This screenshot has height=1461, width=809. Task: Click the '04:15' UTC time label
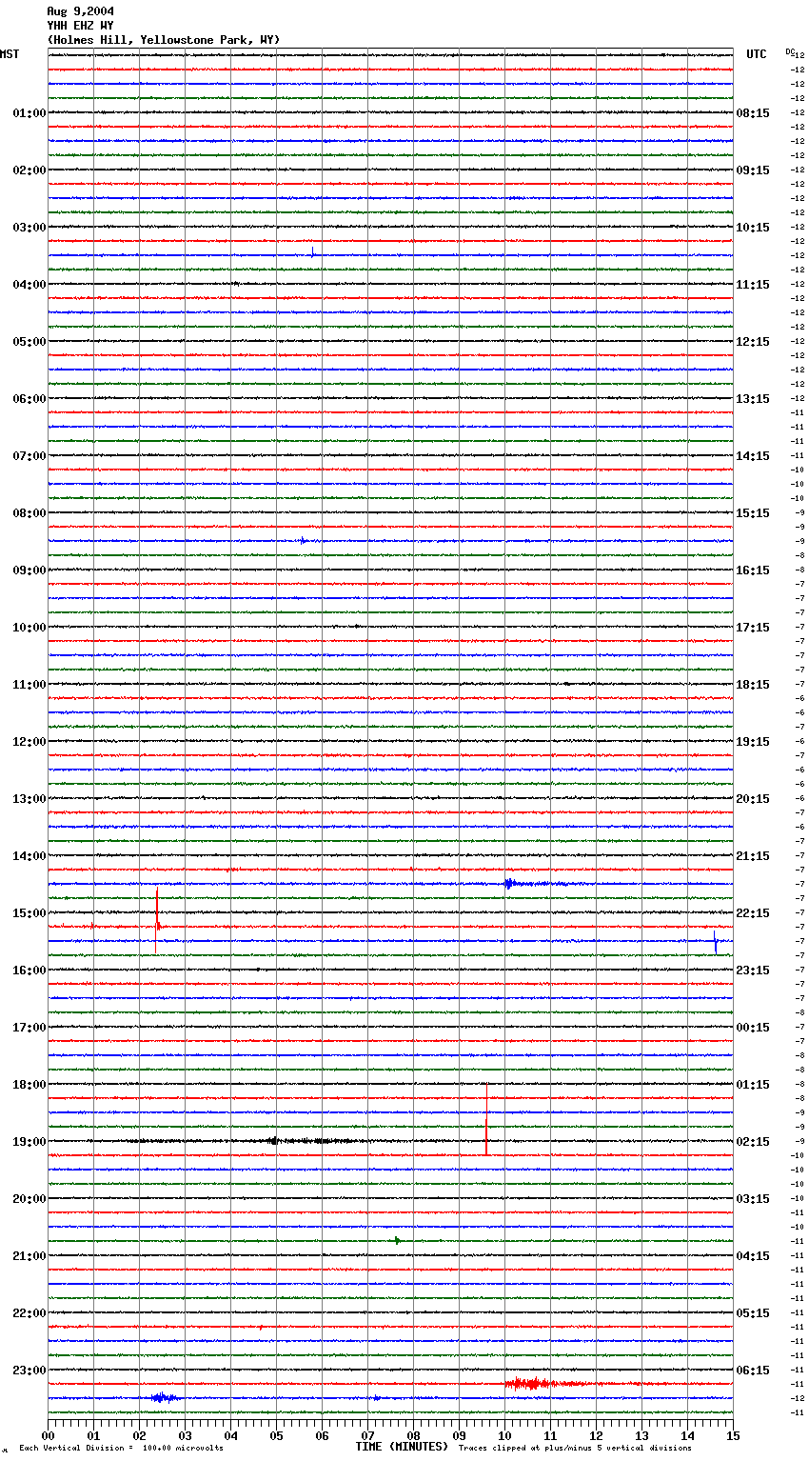click(x=753, y=1256)
